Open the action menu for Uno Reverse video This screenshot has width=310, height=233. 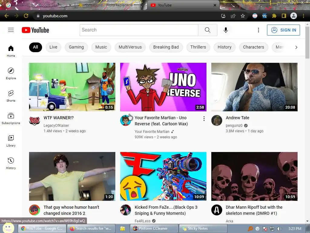tap(204, 119)
